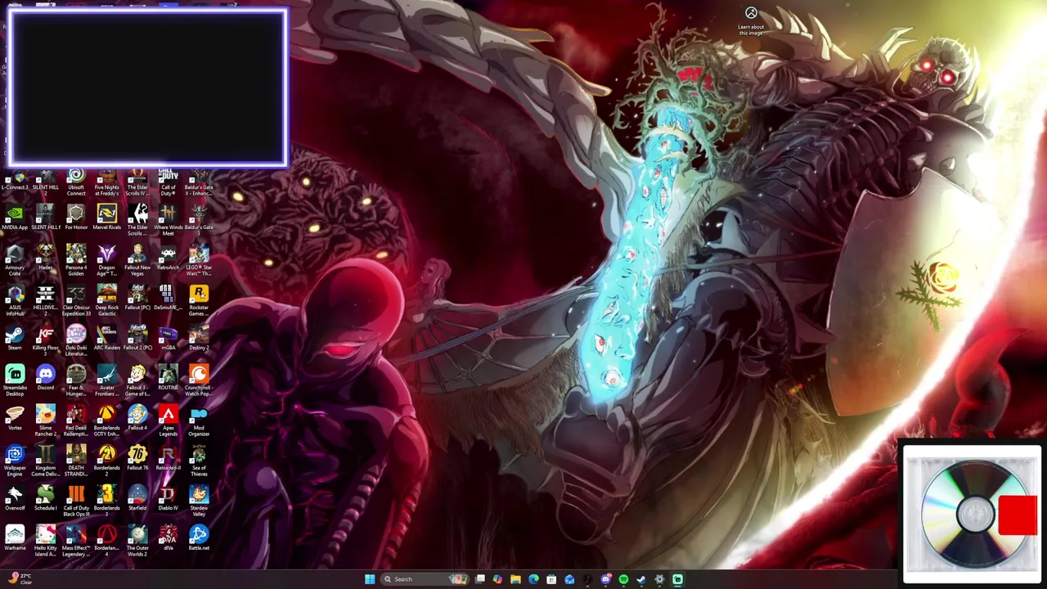Open Diablo IV shortcut
This screenshot has height=589, width=1047.
pos(168,499)
